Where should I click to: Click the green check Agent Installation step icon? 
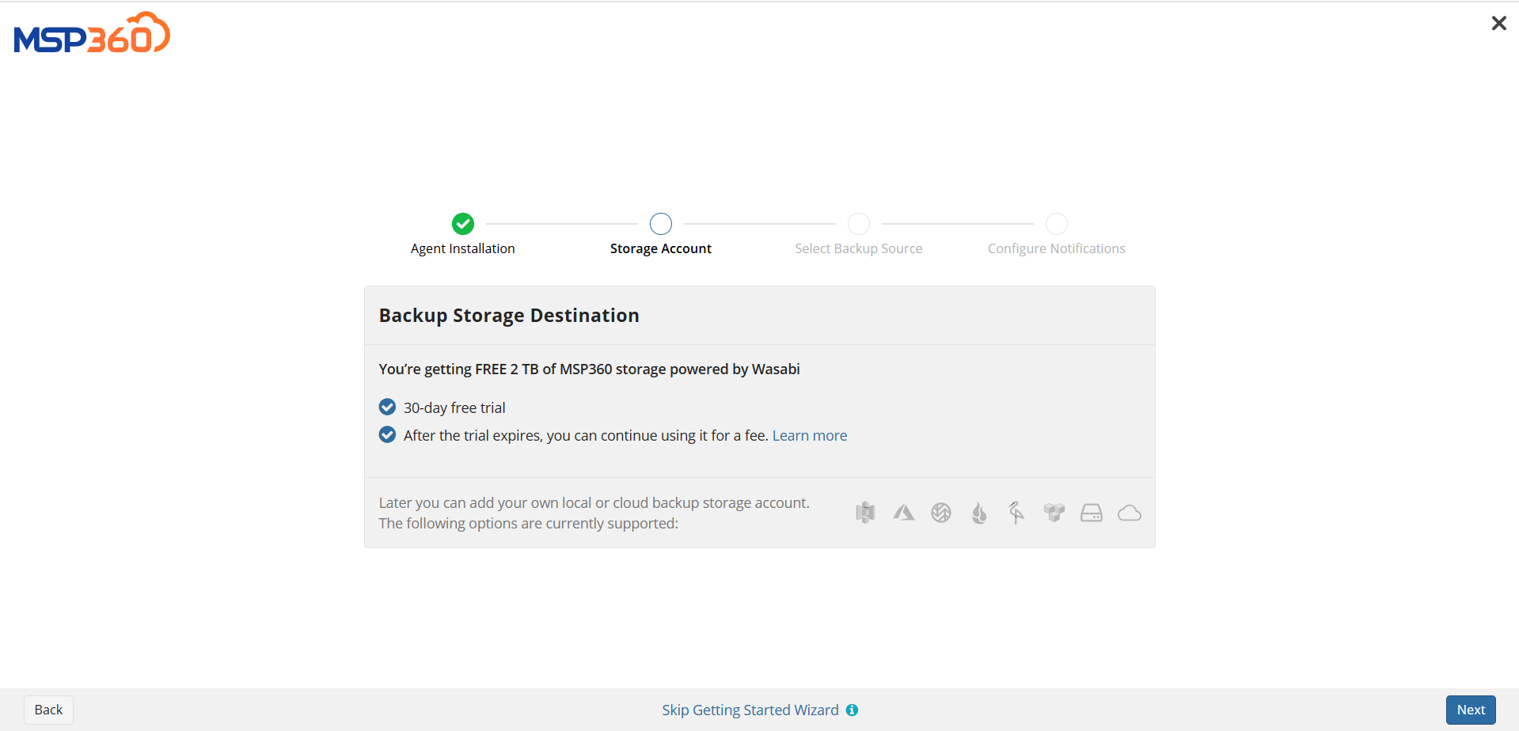pyautogui.click(x=463, y=224)
